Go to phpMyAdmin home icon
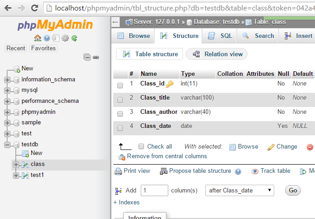This screenshot has width=315, height=219. (38, 38)
